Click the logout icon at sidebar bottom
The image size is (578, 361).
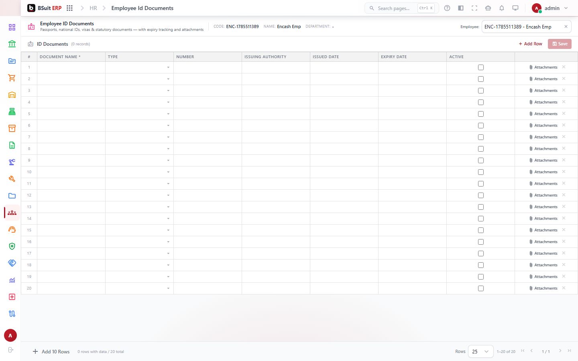(11, 350)
